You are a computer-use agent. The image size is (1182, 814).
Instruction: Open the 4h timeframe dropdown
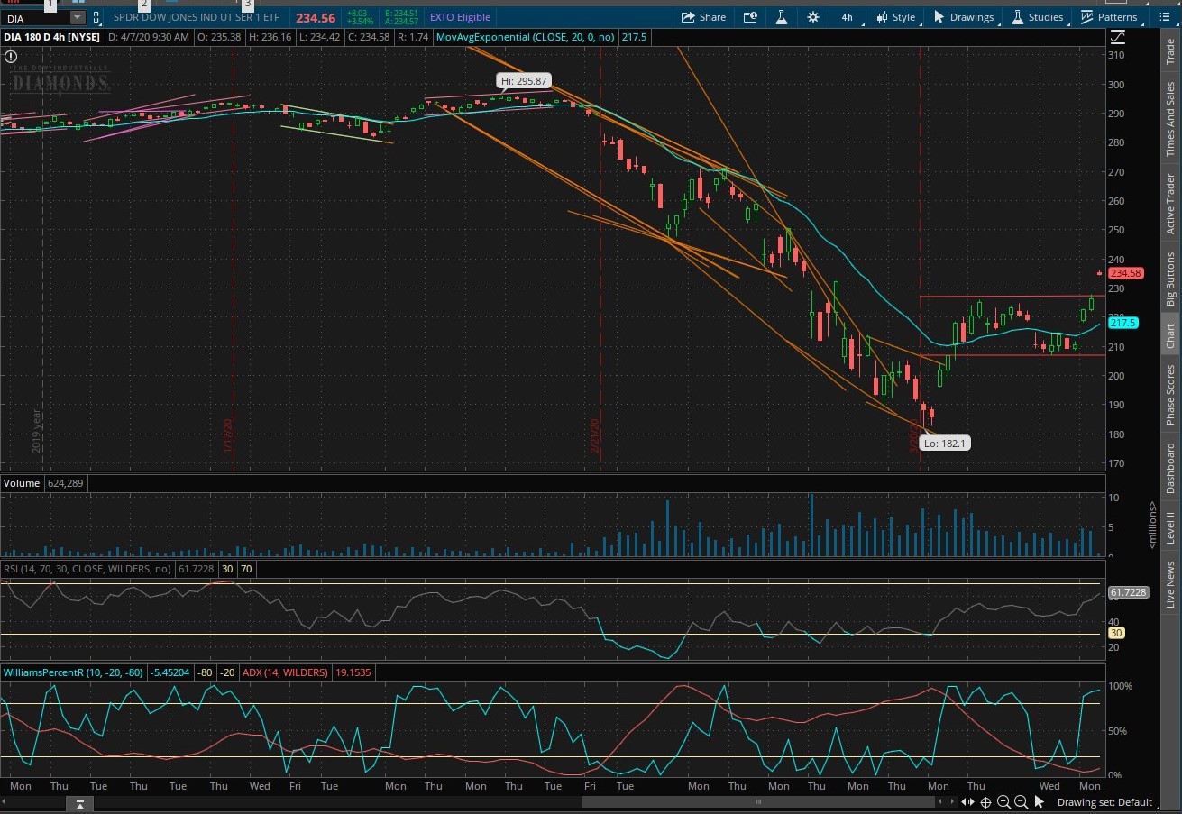pyautogui.click(x=847, y=17)
